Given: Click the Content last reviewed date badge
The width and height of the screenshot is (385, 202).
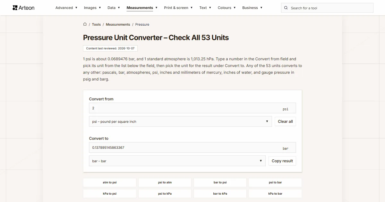Looking at the screenshot, I should (110, 48).
